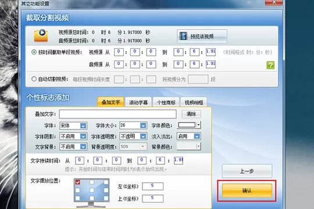The height and width of the screenshot is (209, 314).
Task: Switch to the 个性商标 tab
Action: pos(166,102)
